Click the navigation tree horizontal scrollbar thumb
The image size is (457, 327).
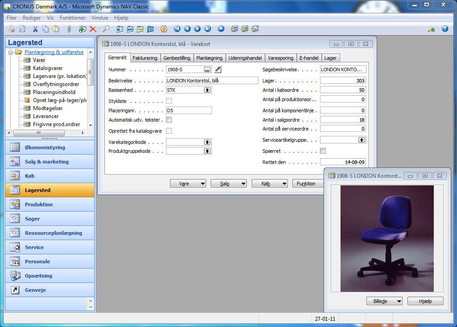pyautogui.click(x=39, y=133)
